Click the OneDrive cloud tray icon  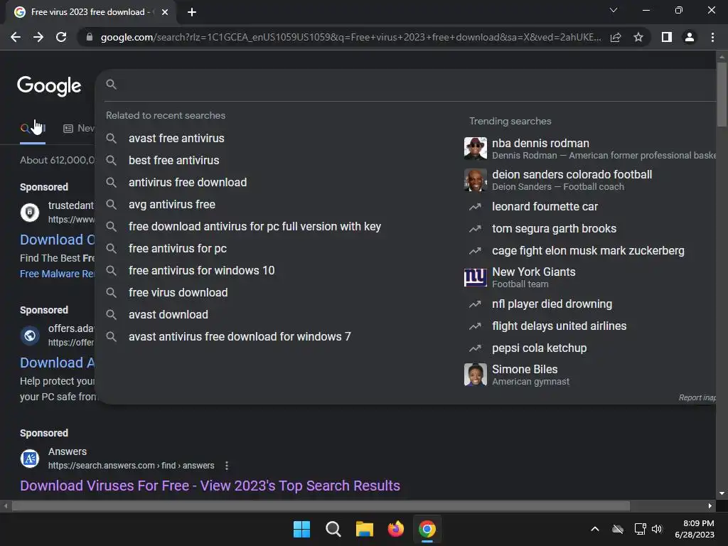click(x=618, y=529)
